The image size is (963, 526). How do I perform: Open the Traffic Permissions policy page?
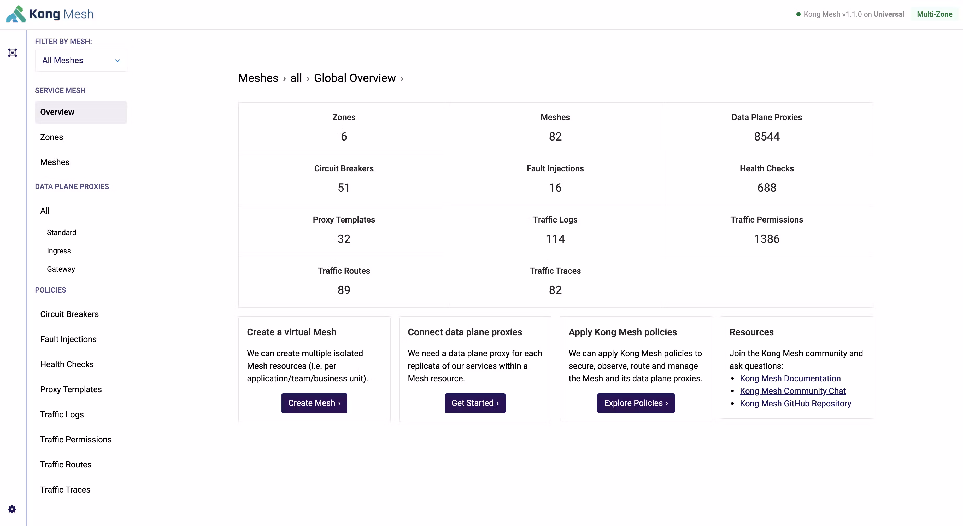click(x=76, y=440)
